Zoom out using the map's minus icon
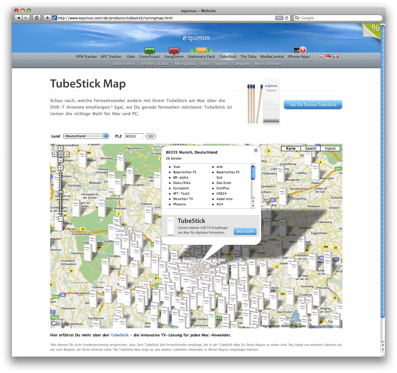 pos(61,219)
